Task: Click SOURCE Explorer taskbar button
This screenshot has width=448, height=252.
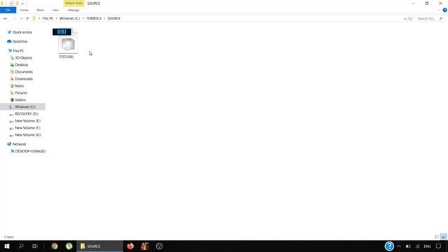Action: 99,246
